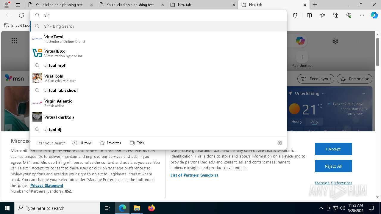The image size is (381, 214).
Task: Select the 'virtual lab school' suggestion
Action: point(158,90)
